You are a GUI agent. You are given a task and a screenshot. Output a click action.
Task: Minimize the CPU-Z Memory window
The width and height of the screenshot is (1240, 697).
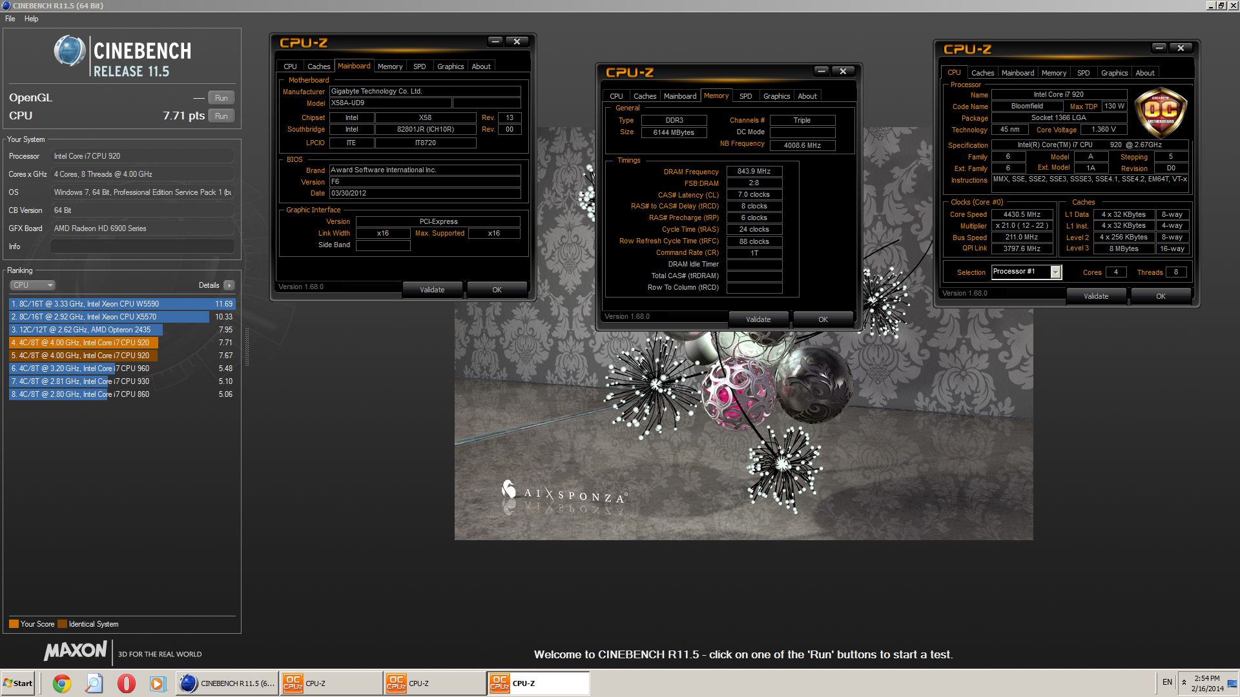(x=821, y=71)
